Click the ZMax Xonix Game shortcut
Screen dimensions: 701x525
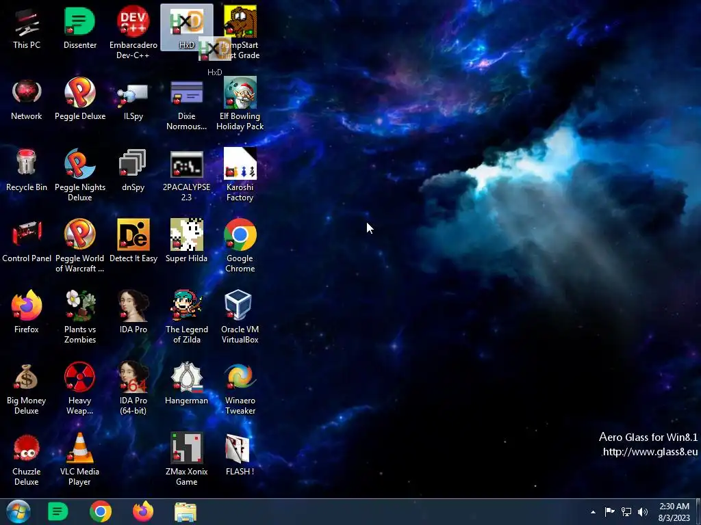[186, 459]
